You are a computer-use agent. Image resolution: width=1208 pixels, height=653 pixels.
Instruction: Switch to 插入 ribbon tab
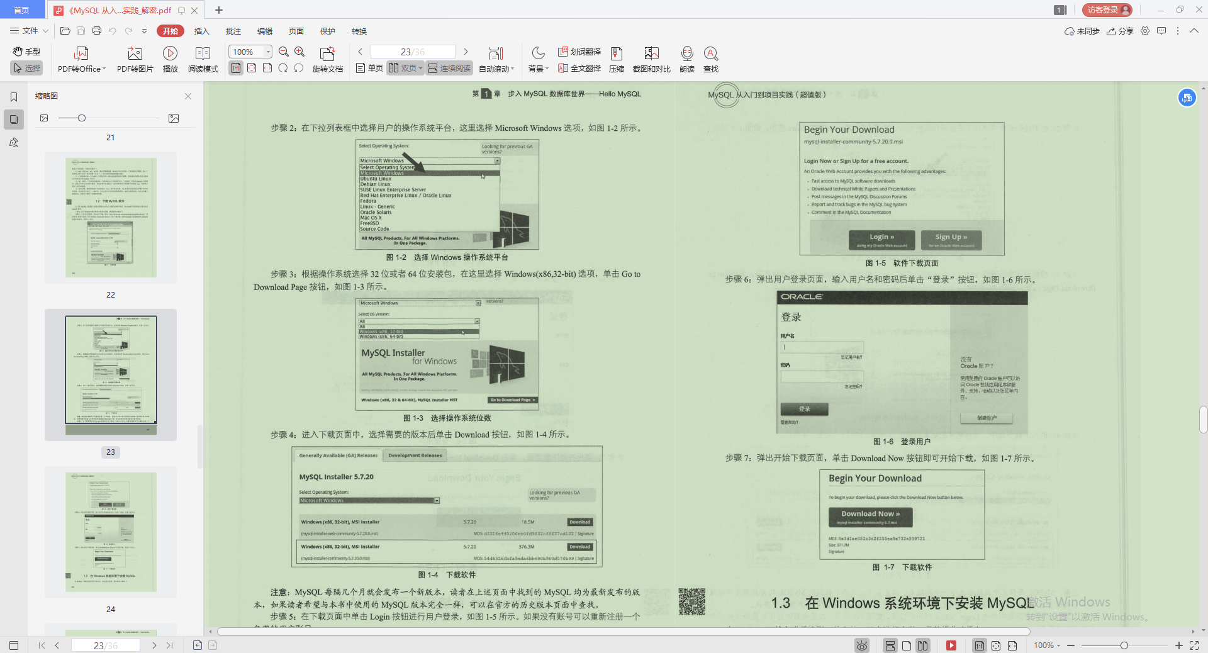[x=201, y=31]
